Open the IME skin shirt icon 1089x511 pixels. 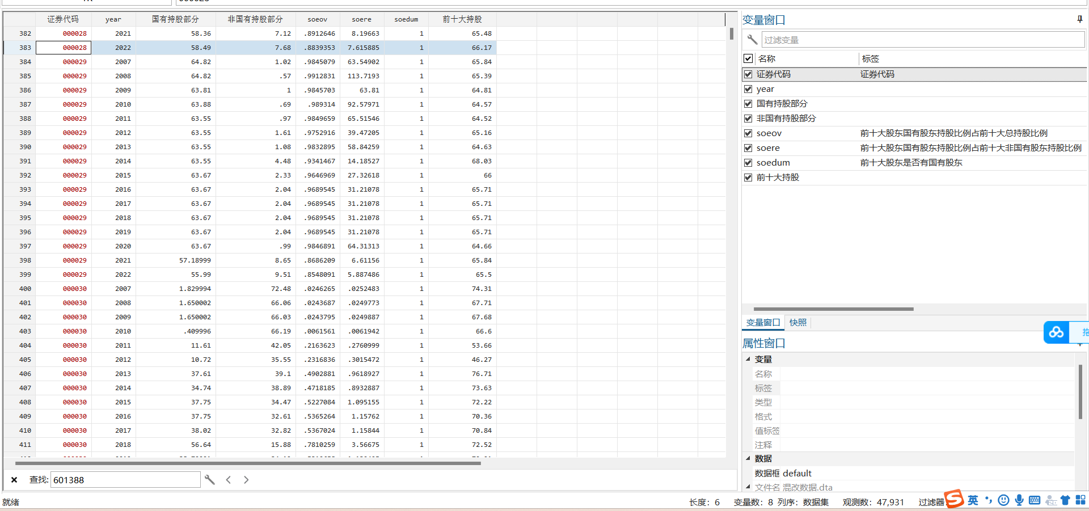1065,500
